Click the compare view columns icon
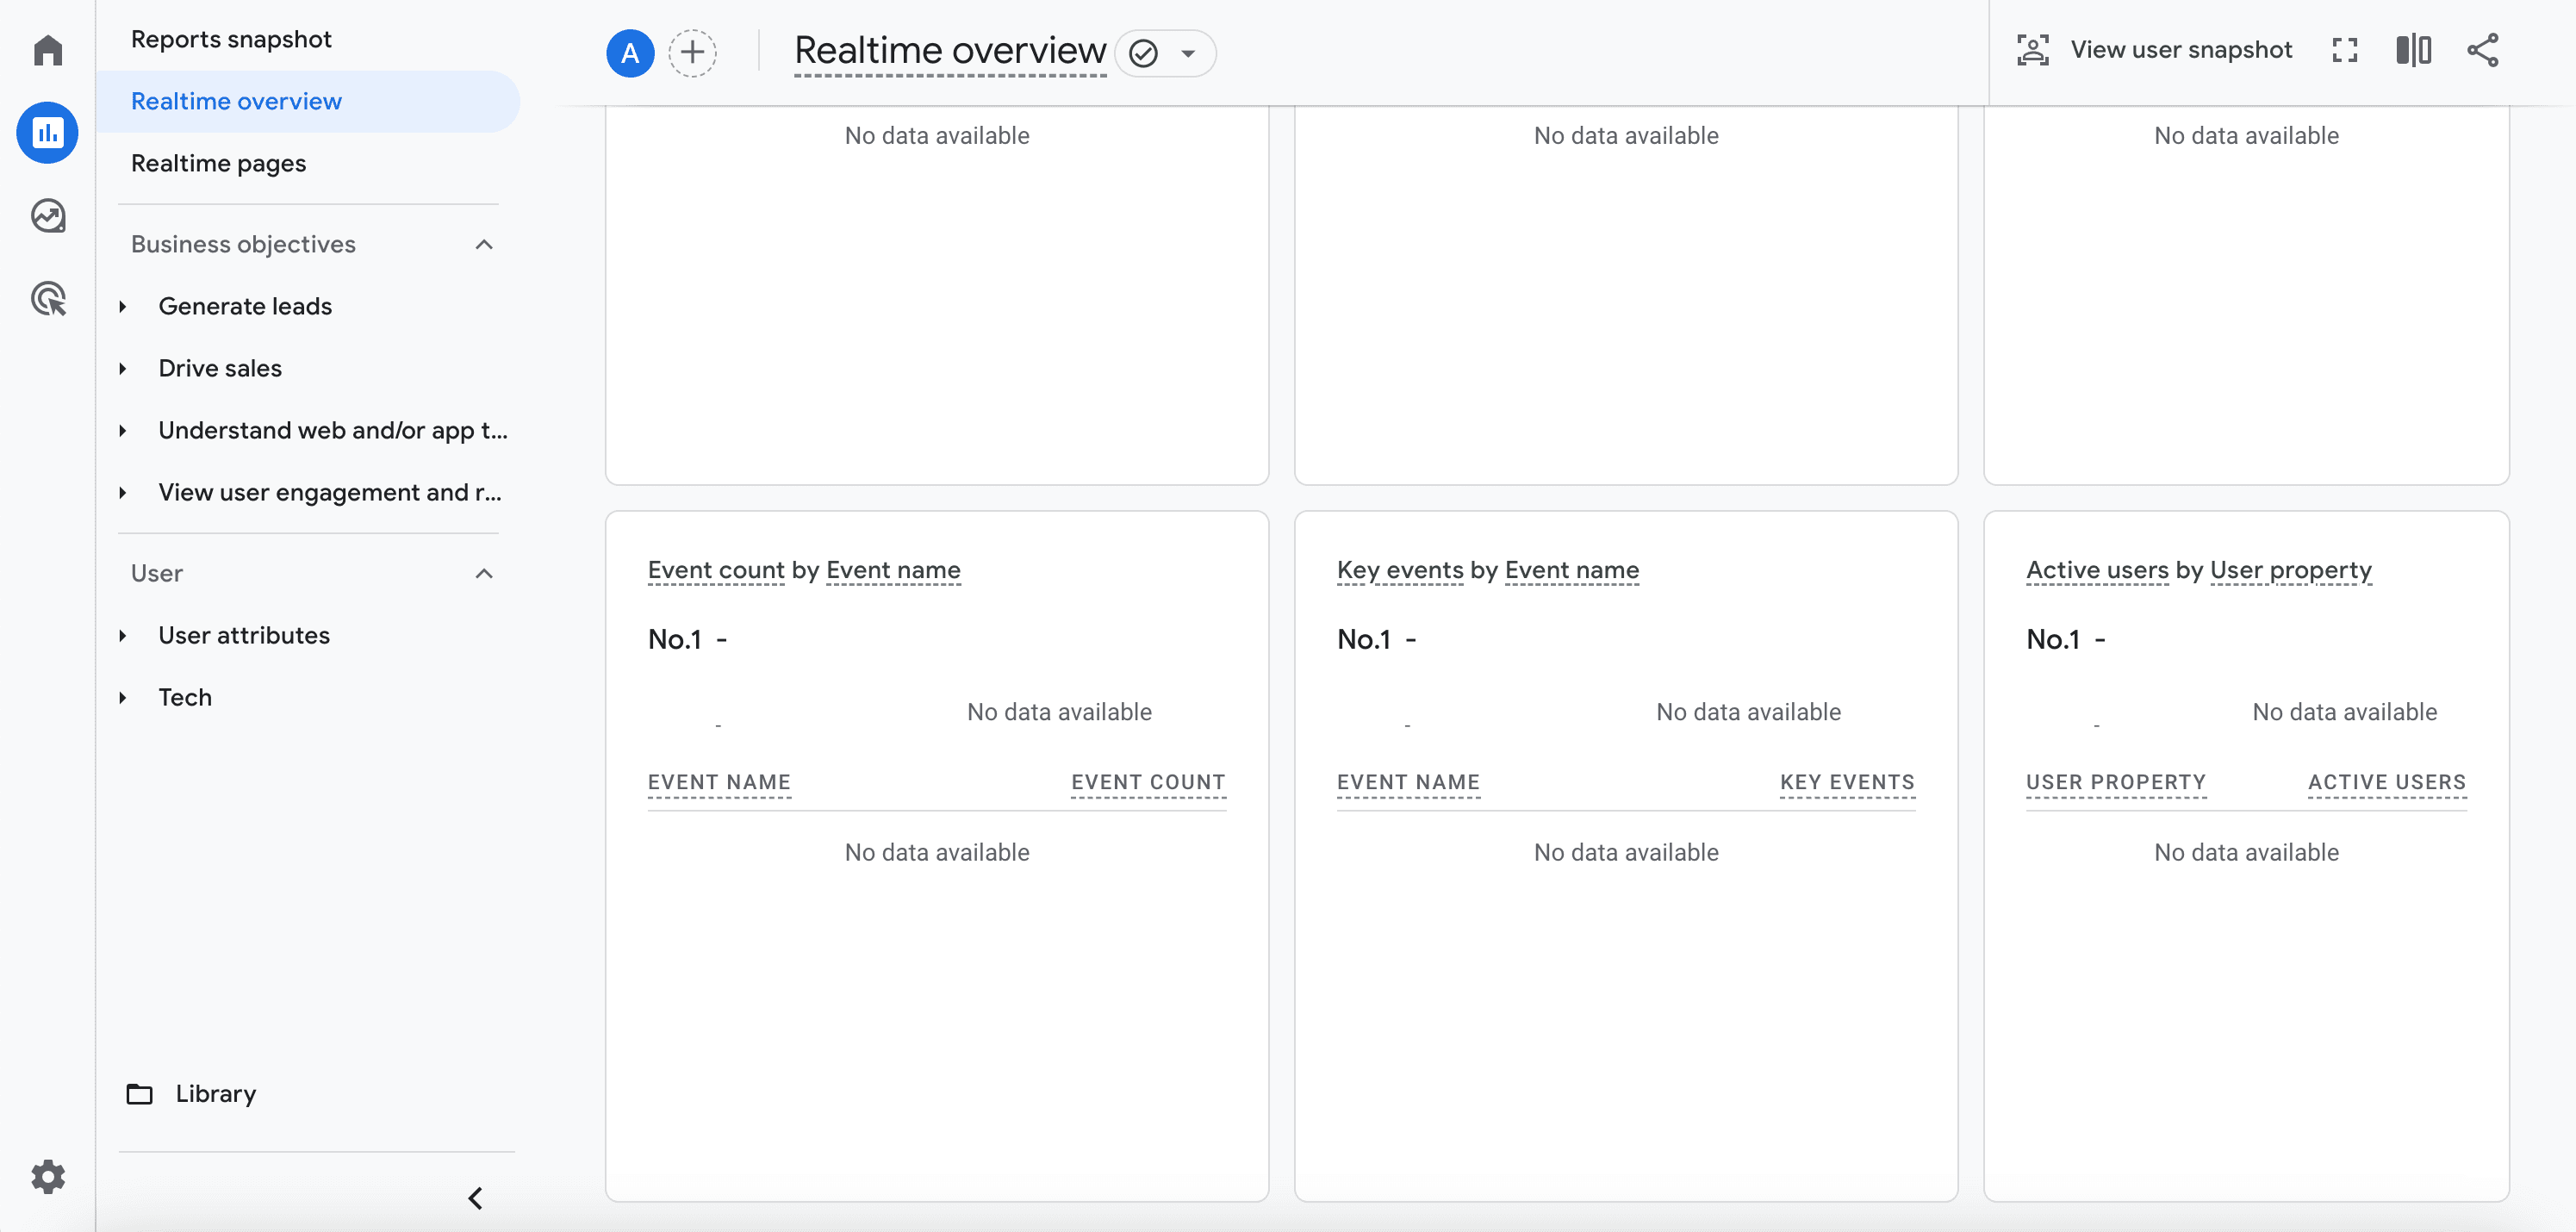Screen dimensions: 2576x1232 pyautogui.click(x=2413, y=50)
